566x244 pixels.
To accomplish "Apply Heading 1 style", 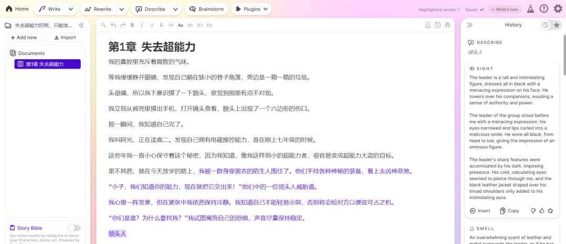I will click(x=190, y=25).
